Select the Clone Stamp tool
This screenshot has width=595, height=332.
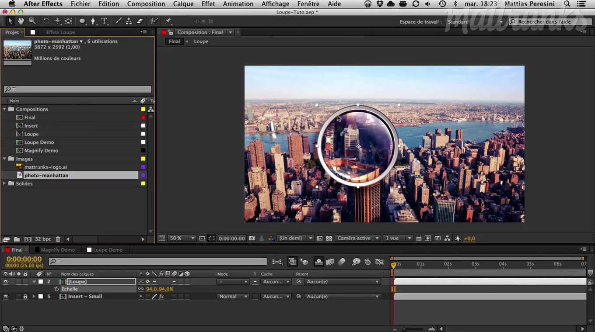tap(129, 21)
